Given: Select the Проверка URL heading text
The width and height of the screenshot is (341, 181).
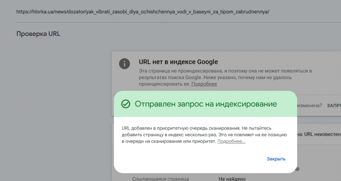Looking at the screenshot, I should (x=38, y=34).
